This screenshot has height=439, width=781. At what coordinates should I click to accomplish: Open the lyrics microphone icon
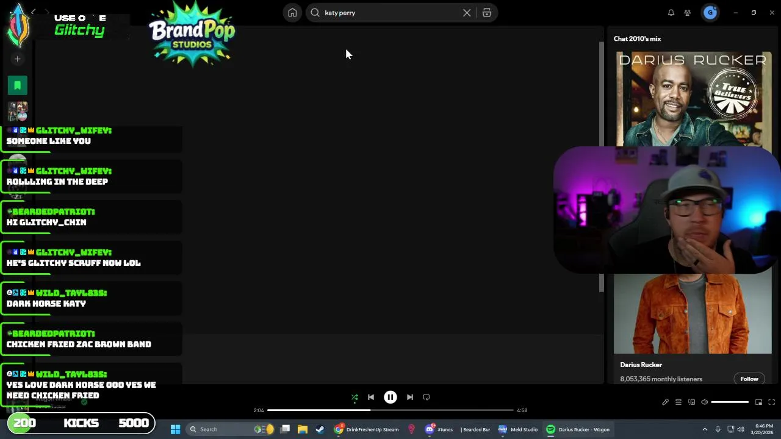click(666, 402)
